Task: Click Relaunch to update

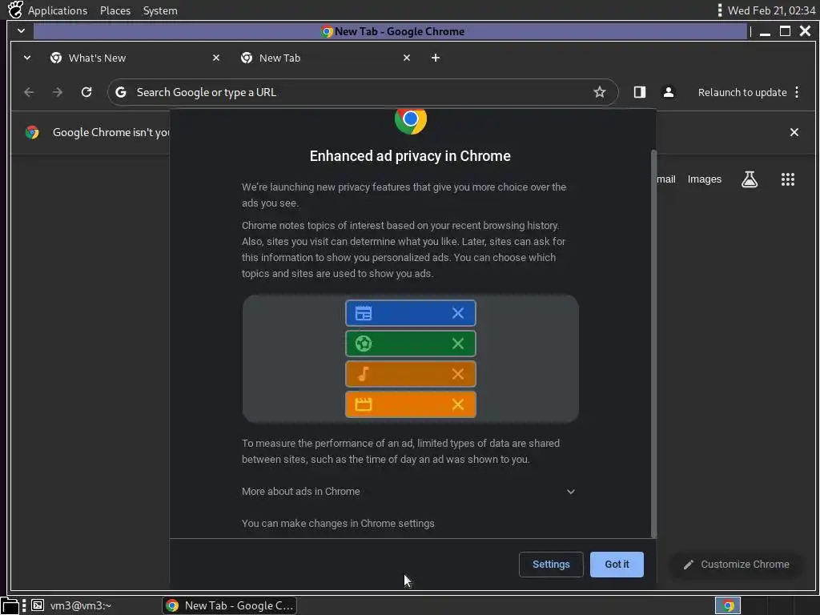Action: point(742,93)
